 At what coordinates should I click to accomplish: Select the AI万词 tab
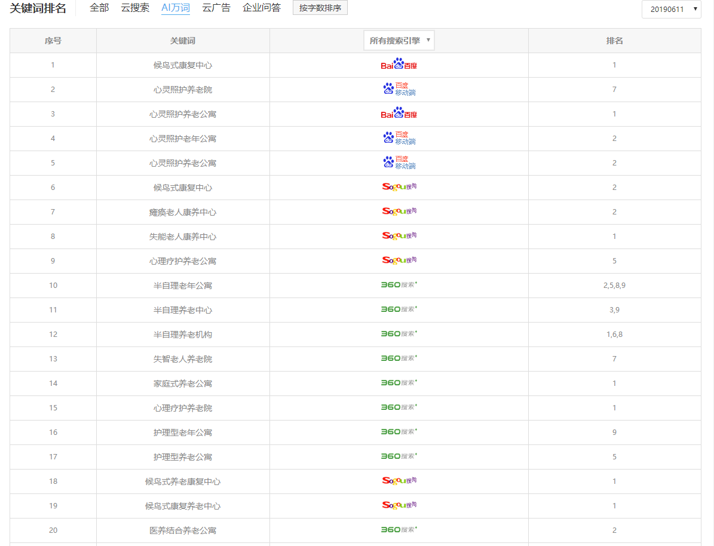175,8
